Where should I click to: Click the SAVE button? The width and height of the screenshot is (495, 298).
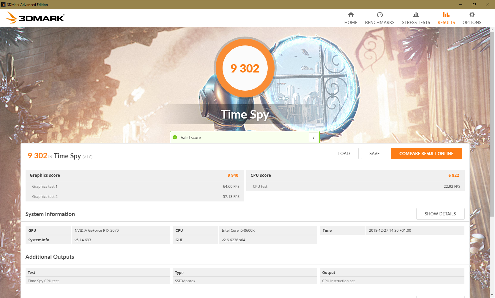tap(374, 154)
